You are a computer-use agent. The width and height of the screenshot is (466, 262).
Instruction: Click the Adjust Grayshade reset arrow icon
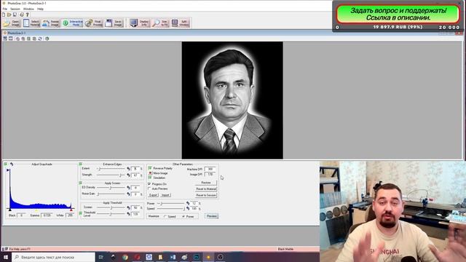pos(12,164)
